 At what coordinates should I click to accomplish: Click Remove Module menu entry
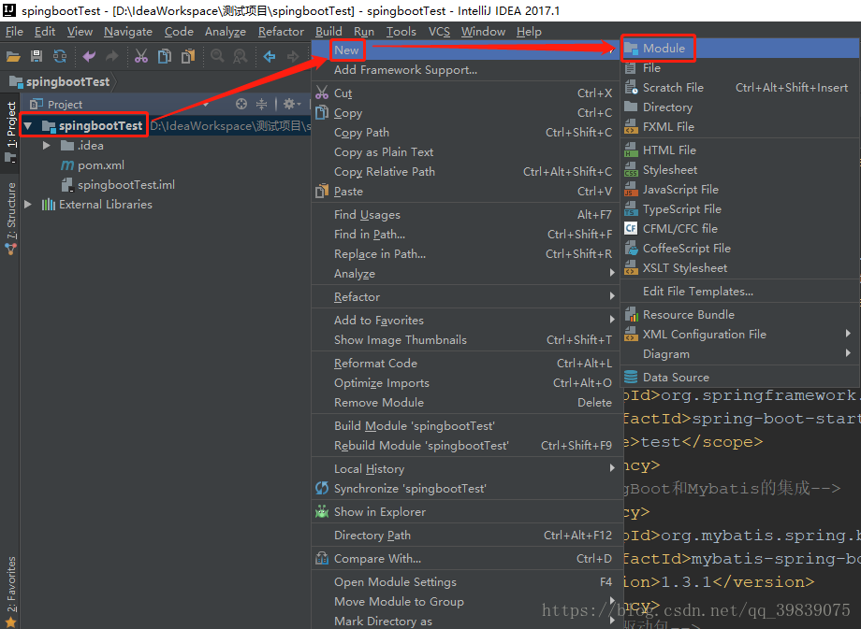coord(466,403)
